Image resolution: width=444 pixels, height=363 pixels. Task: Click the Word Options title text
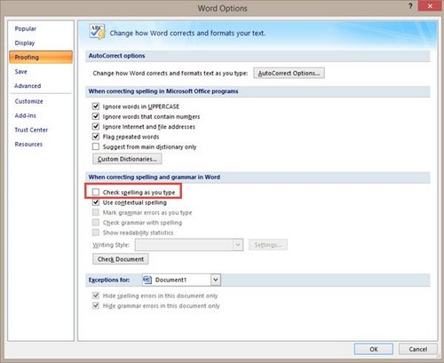pyautogui.click(x=222, y=8)
